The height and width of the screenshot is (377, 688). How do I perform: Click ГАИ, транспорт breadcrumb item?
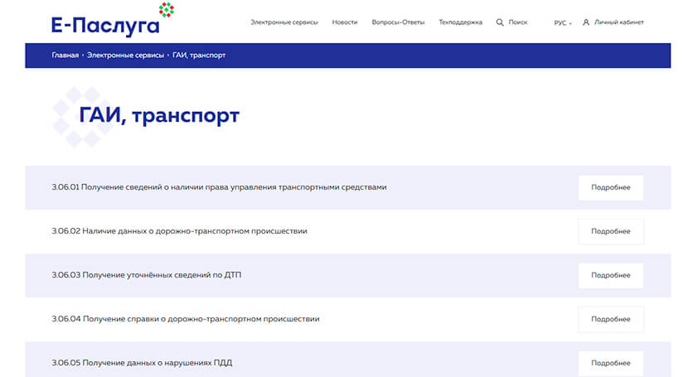point(199,56)
